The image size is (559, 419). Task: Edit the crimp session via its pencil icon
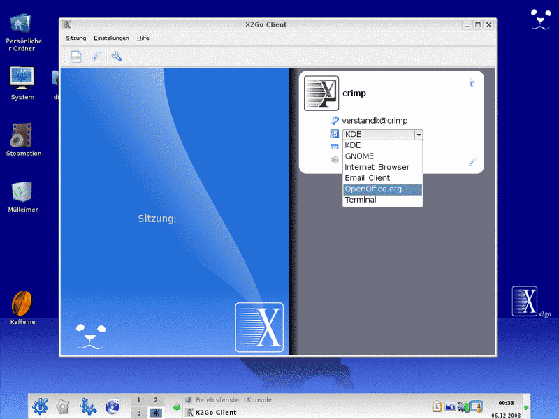[473, 161]
